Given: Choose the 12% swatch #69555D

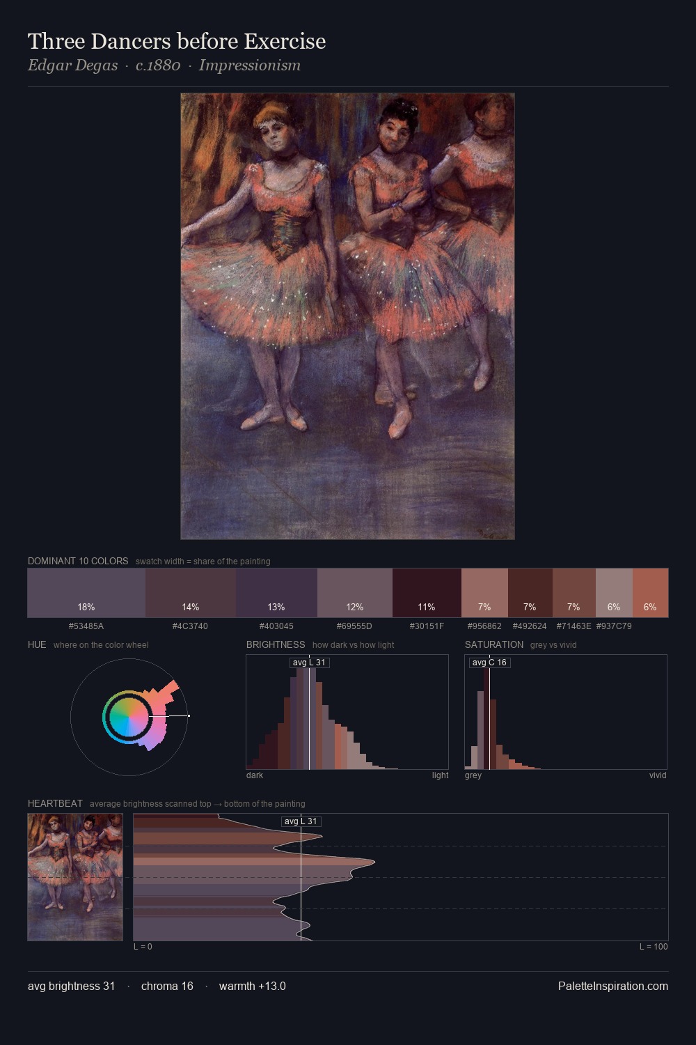Looking at the screenshot, I should point(355,593).
